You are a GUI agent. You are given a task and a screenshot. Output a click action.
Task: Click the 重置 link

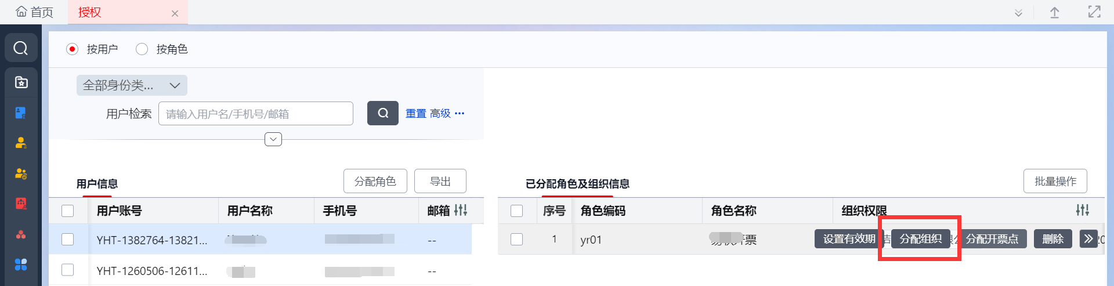415,114
